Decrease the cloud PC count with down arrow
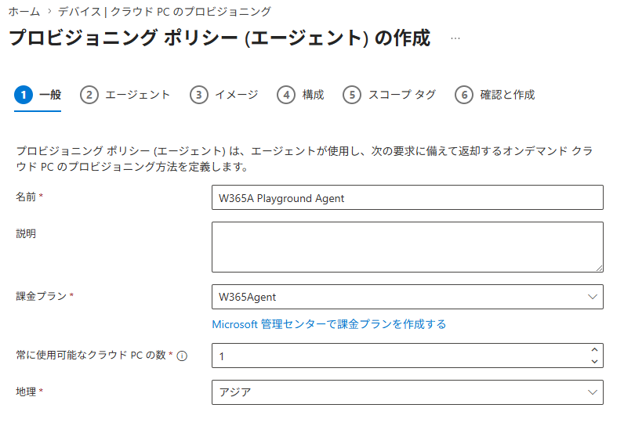Image resolution: width=624 pixels, height=426 pixels. coord(594,361)
